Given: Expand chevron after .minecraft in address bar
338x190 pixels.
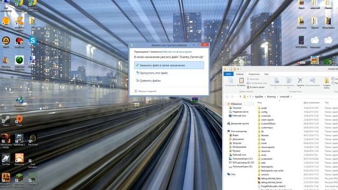Looking at the screenshot, I should tap(291, 97).
